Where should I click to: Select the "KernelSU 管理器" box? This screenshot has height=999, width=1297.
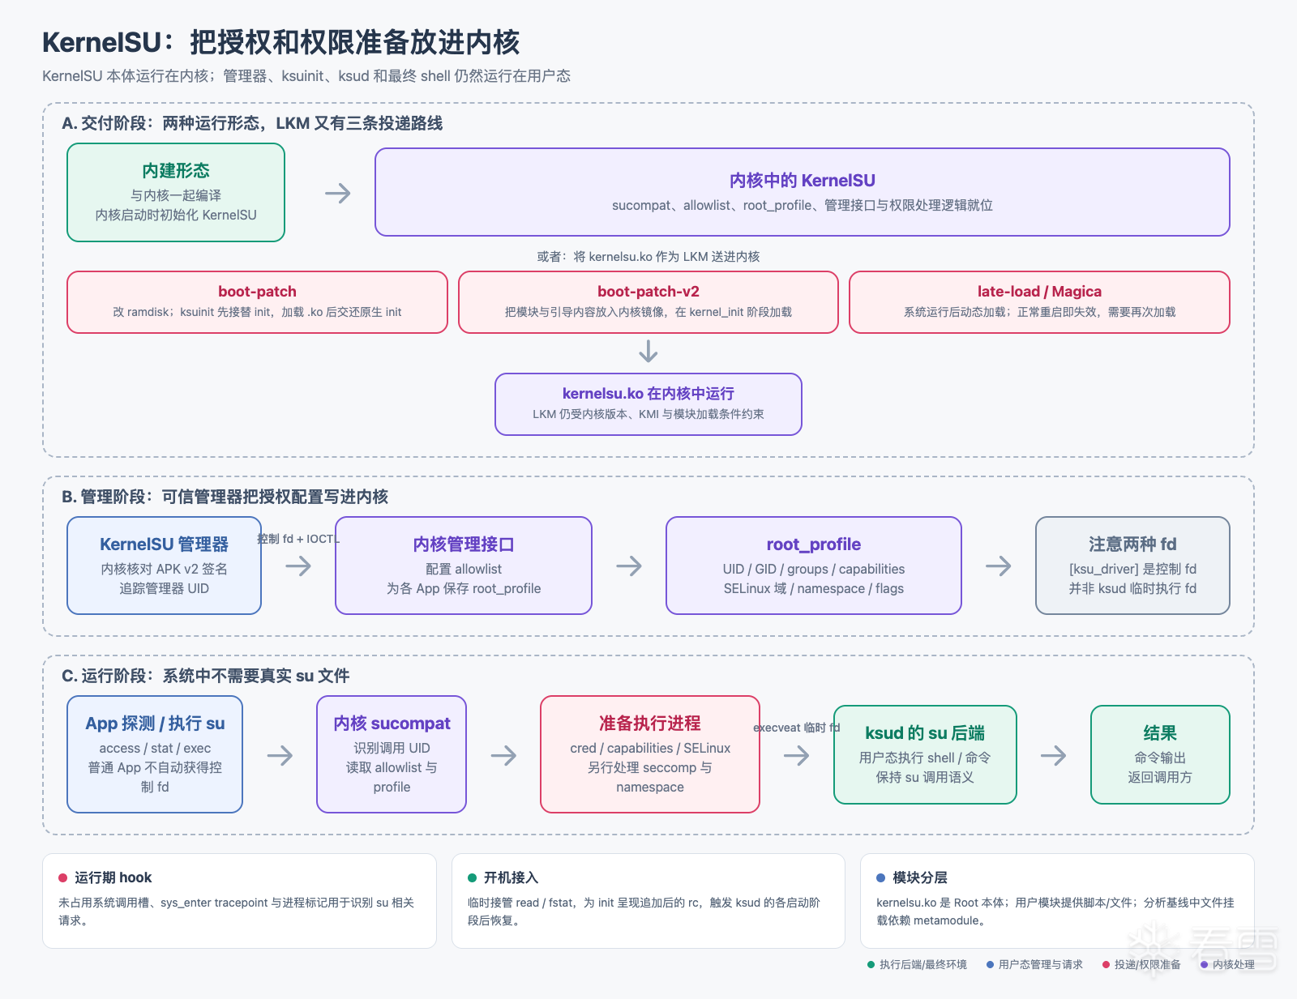(164, 566)
